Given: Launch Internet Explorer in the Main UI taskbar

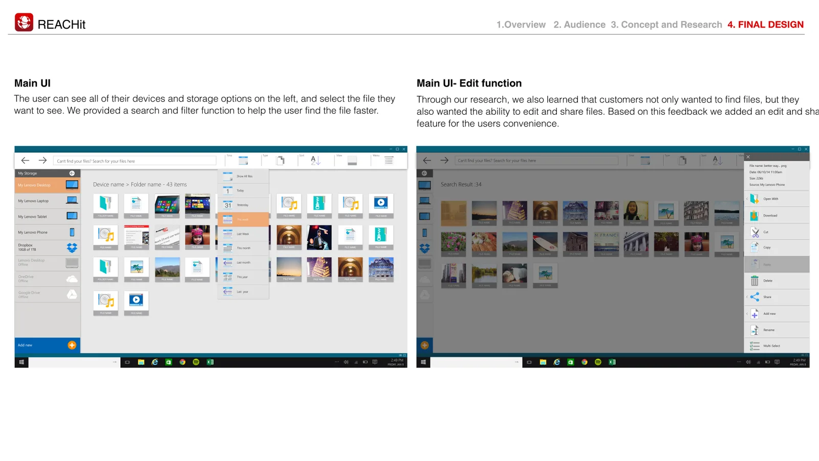Looking at the screenshot, I should [x=155, y=362].
